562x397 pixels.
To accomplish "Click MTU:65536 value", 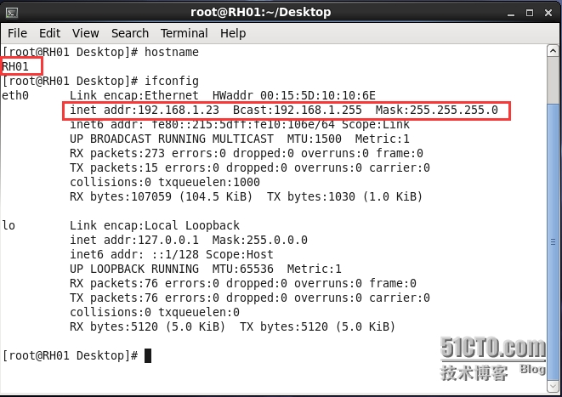I will [242, 269].
